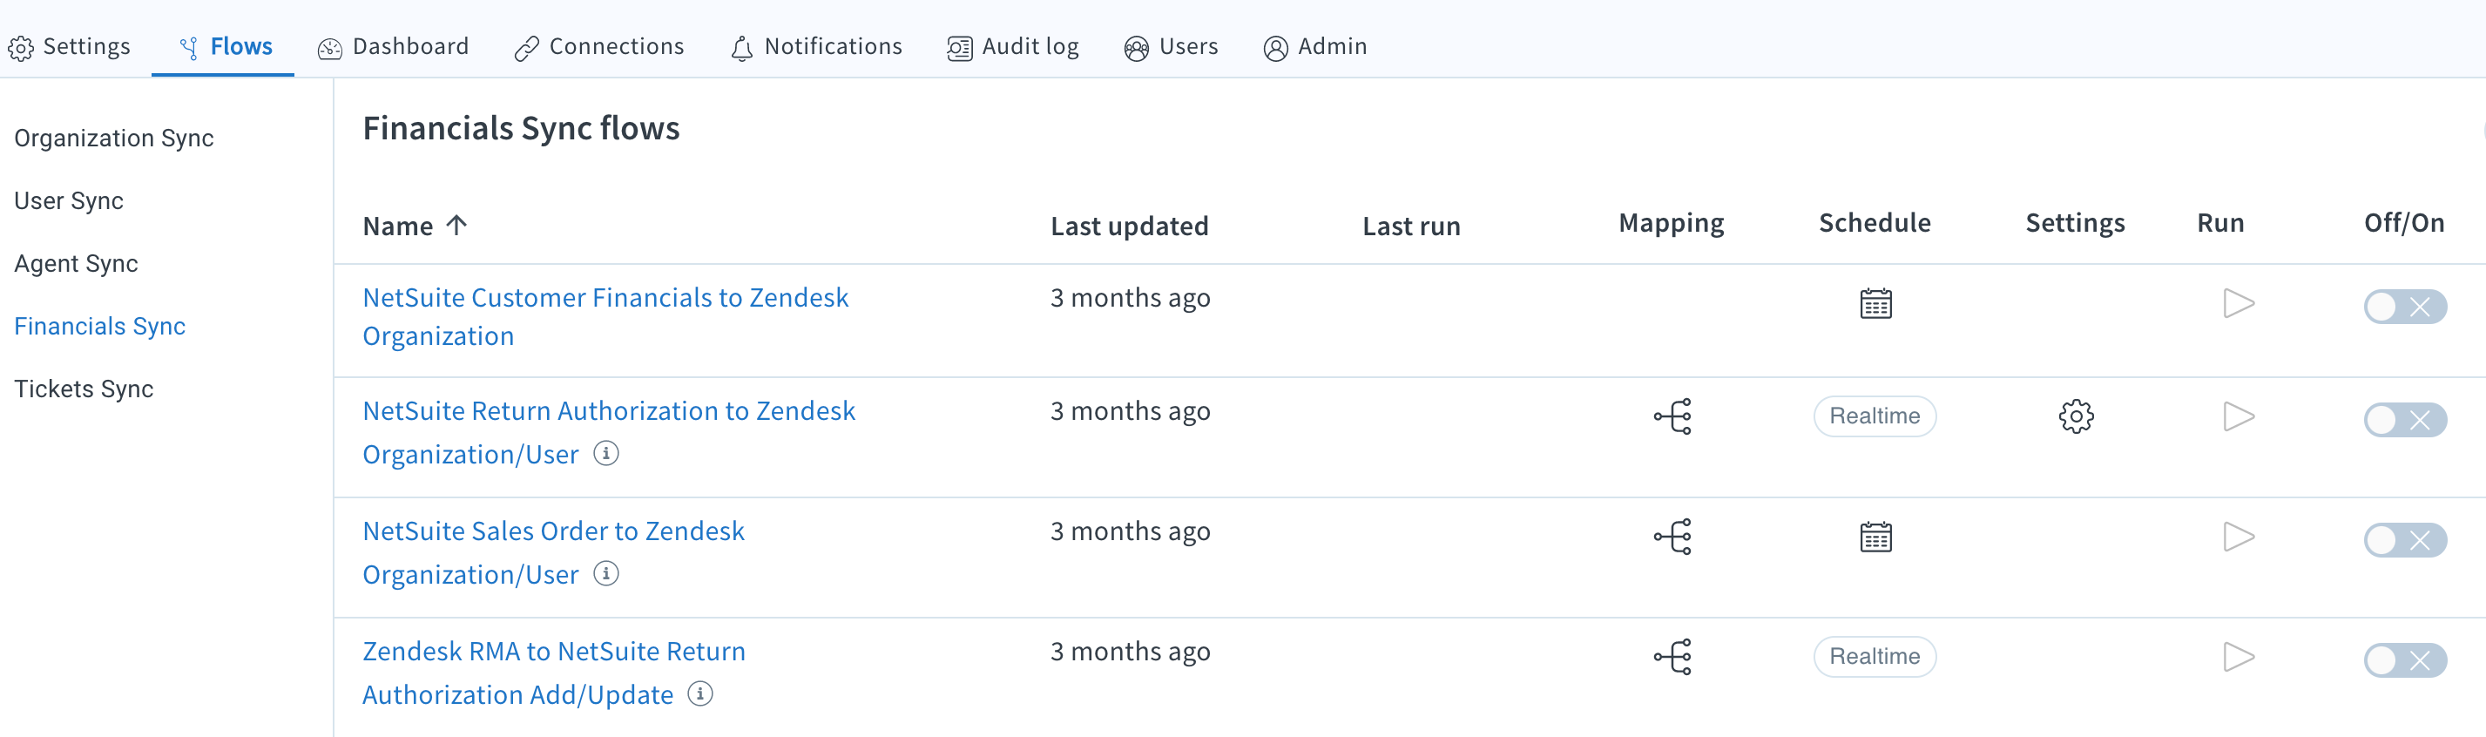The width and height of the screenshot is (2486, 737).
Task: Open Zendesk RMA to NetSuite Return Authorization flow
Action: coord(554,673)
